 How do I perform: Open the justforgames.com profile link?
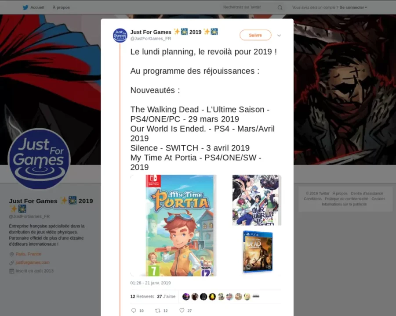tap(33, 262)
